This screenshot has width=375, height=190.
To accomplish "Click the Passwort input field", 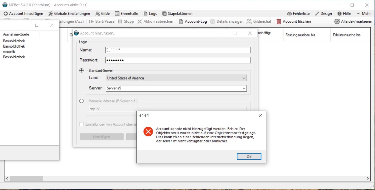I will tap(178, 60).
